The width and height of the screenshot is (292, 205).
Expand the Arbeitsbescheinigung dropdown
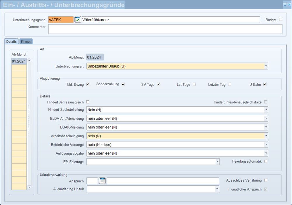(266, 136)
